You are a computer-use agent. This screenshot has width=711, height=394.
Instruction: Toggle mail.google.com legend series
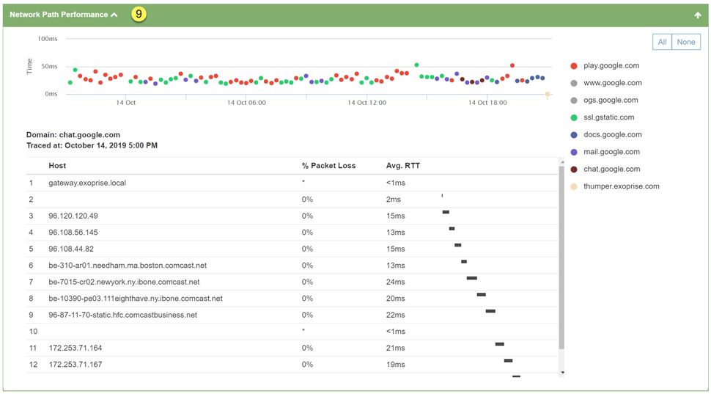click(x=605, y=152)
